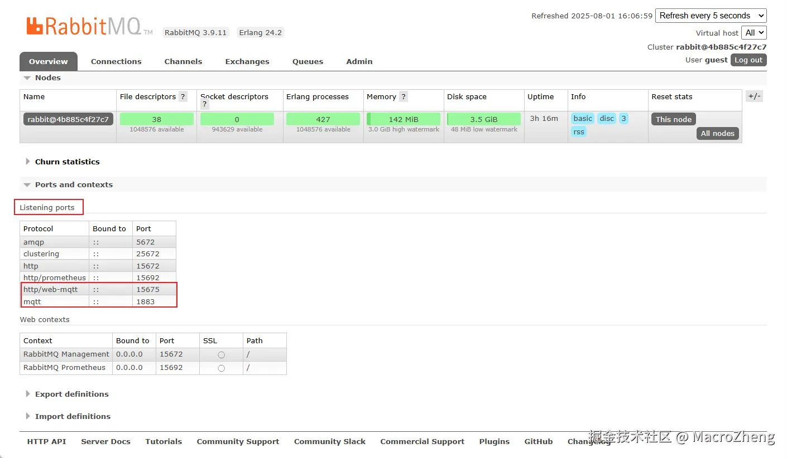Click the Web contexts heading
The image size is (787, 458).
[x=45, y=319]
